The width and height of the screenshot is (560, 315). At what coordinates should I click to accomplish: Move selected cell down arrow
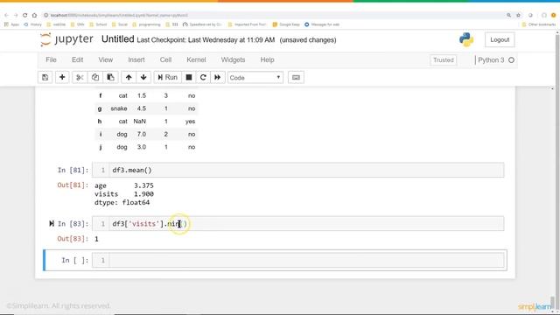[143, 78]
